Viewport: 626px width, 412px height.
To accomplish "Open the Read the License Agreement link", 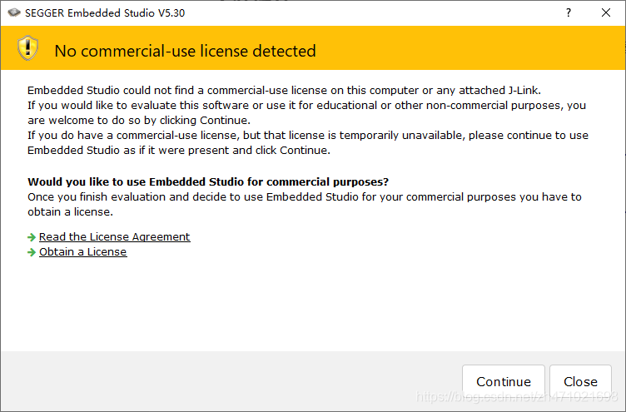I will (115, 236).
